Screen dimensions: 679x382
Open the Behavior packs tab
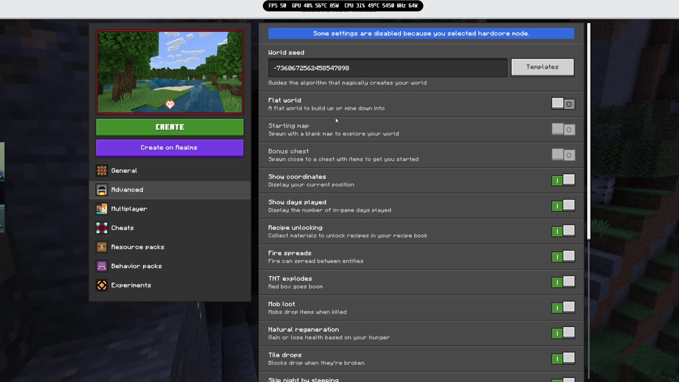pyautogui.click(x=170, y=266)
